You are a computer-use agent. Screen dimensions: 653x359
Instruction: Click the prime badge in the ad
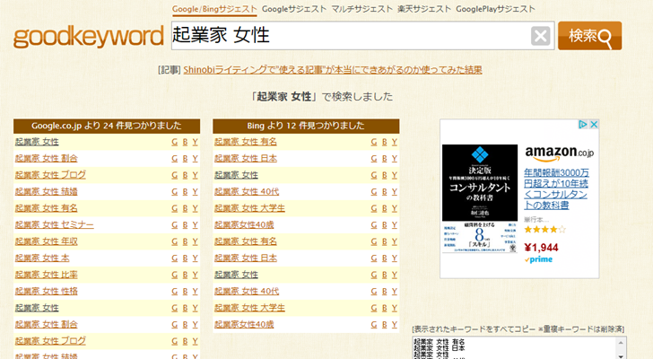click(x=538, y=259)
